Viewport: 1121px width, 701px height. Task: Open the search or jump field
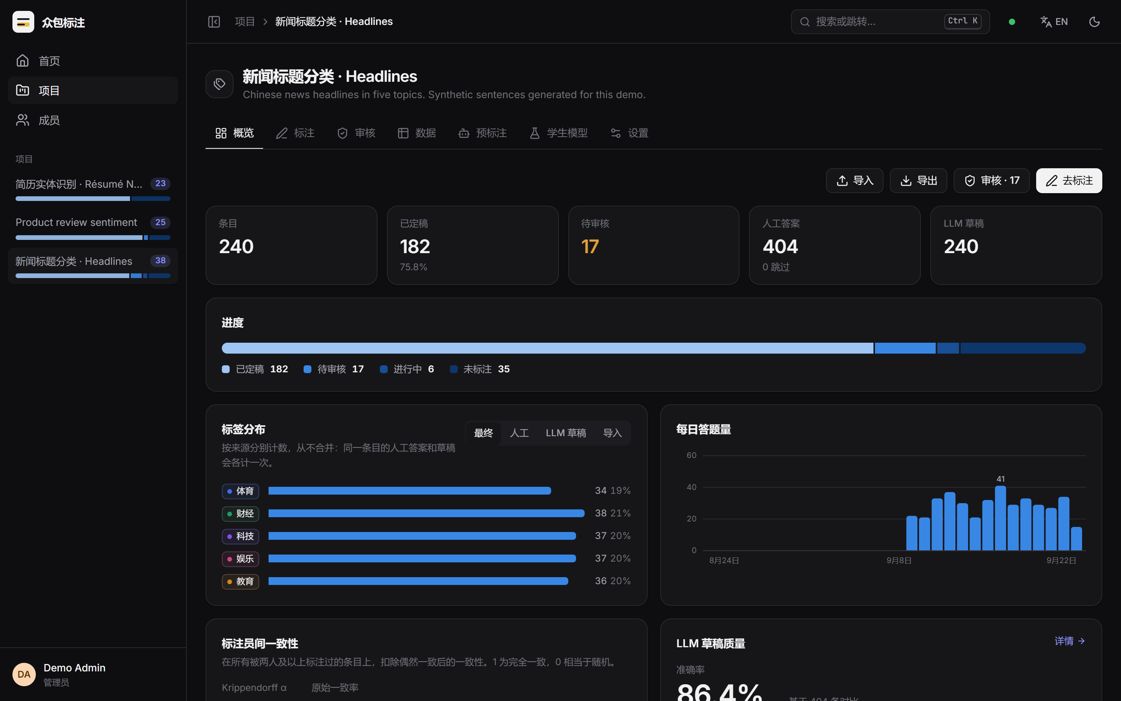[x=890, y=22]
